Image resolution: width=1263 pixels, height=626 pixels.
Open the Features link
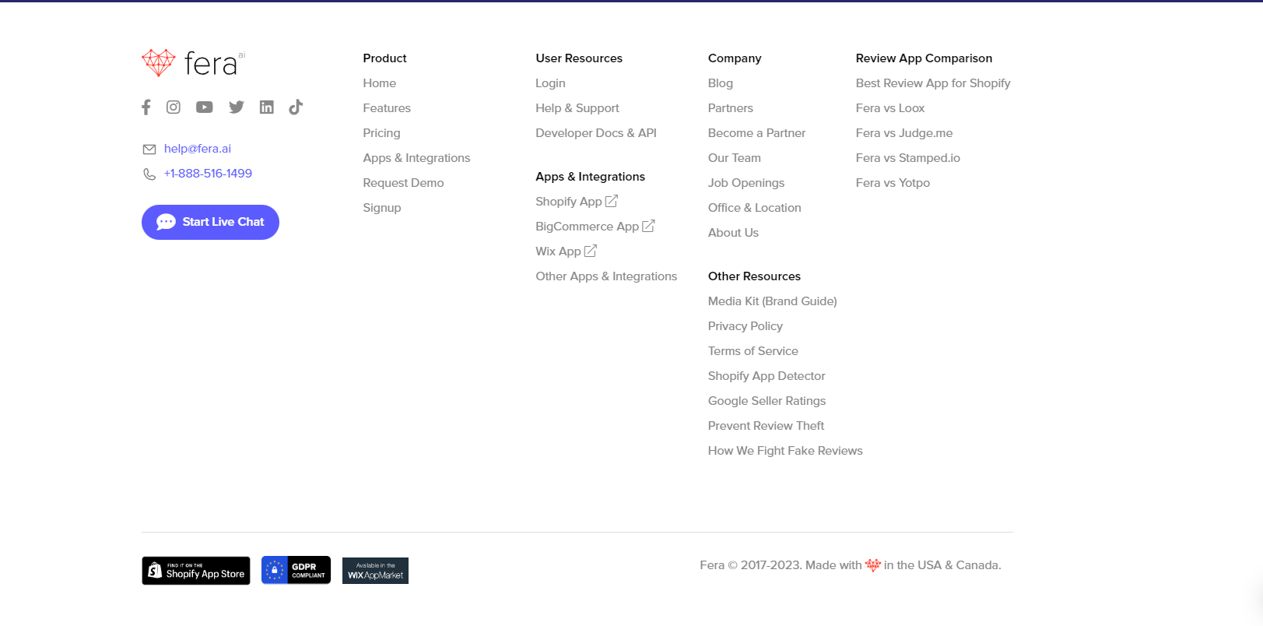coord(387,108)
